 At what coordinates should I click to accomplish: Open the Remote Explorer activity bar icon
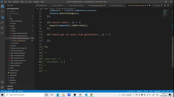(x=2, y=33)
